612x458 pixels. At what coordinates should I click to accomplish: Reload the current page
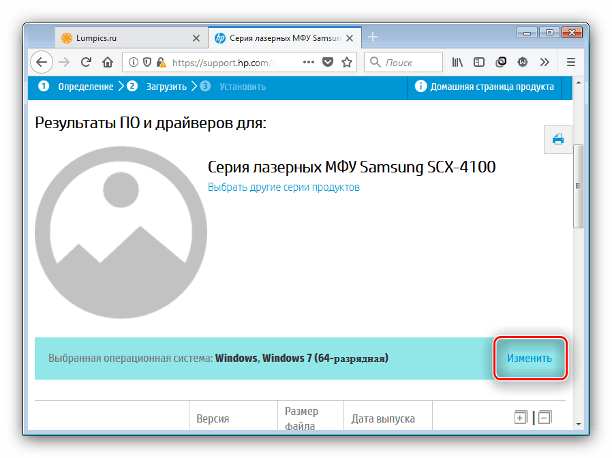[x=86, y=63]
